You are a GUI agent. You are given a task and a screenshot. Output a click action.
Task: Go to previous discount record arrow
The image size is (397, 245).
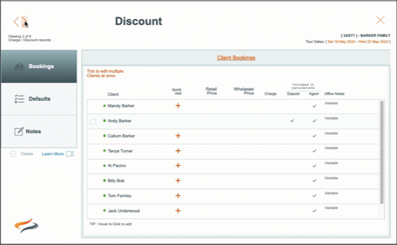point(16,21)
